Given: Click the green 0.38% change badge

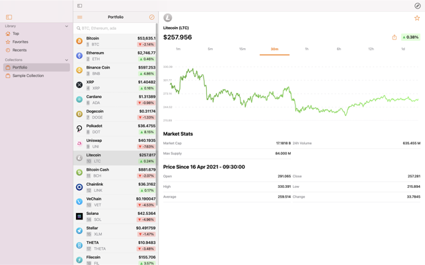Looking at the screenshot, I should click(x=410, y=38).
